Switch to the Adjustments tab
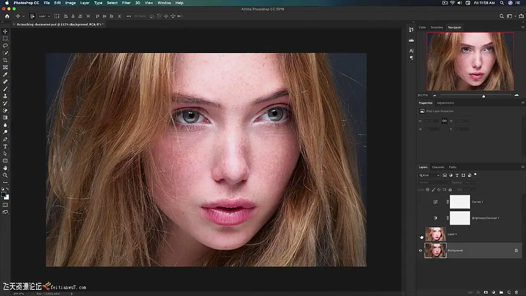526x296 pixels. point(445,103)
